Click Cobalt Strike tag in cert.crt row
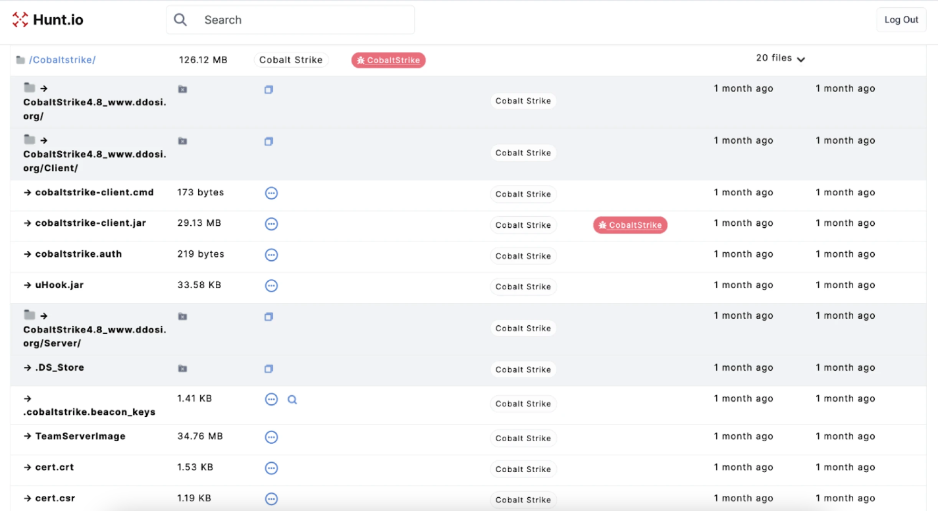This screenshot has width=938, height=511. [x=523, y=469]
